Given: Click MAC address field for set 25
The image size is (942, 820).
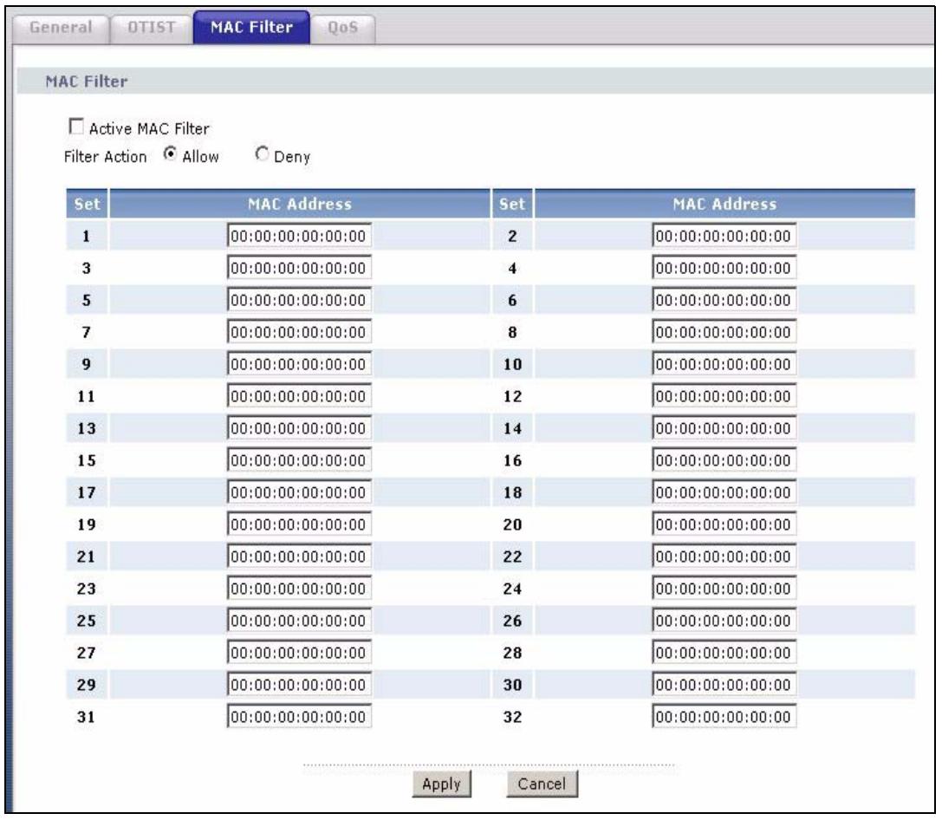Looking at the screenshot, I should tap(299, 620).
